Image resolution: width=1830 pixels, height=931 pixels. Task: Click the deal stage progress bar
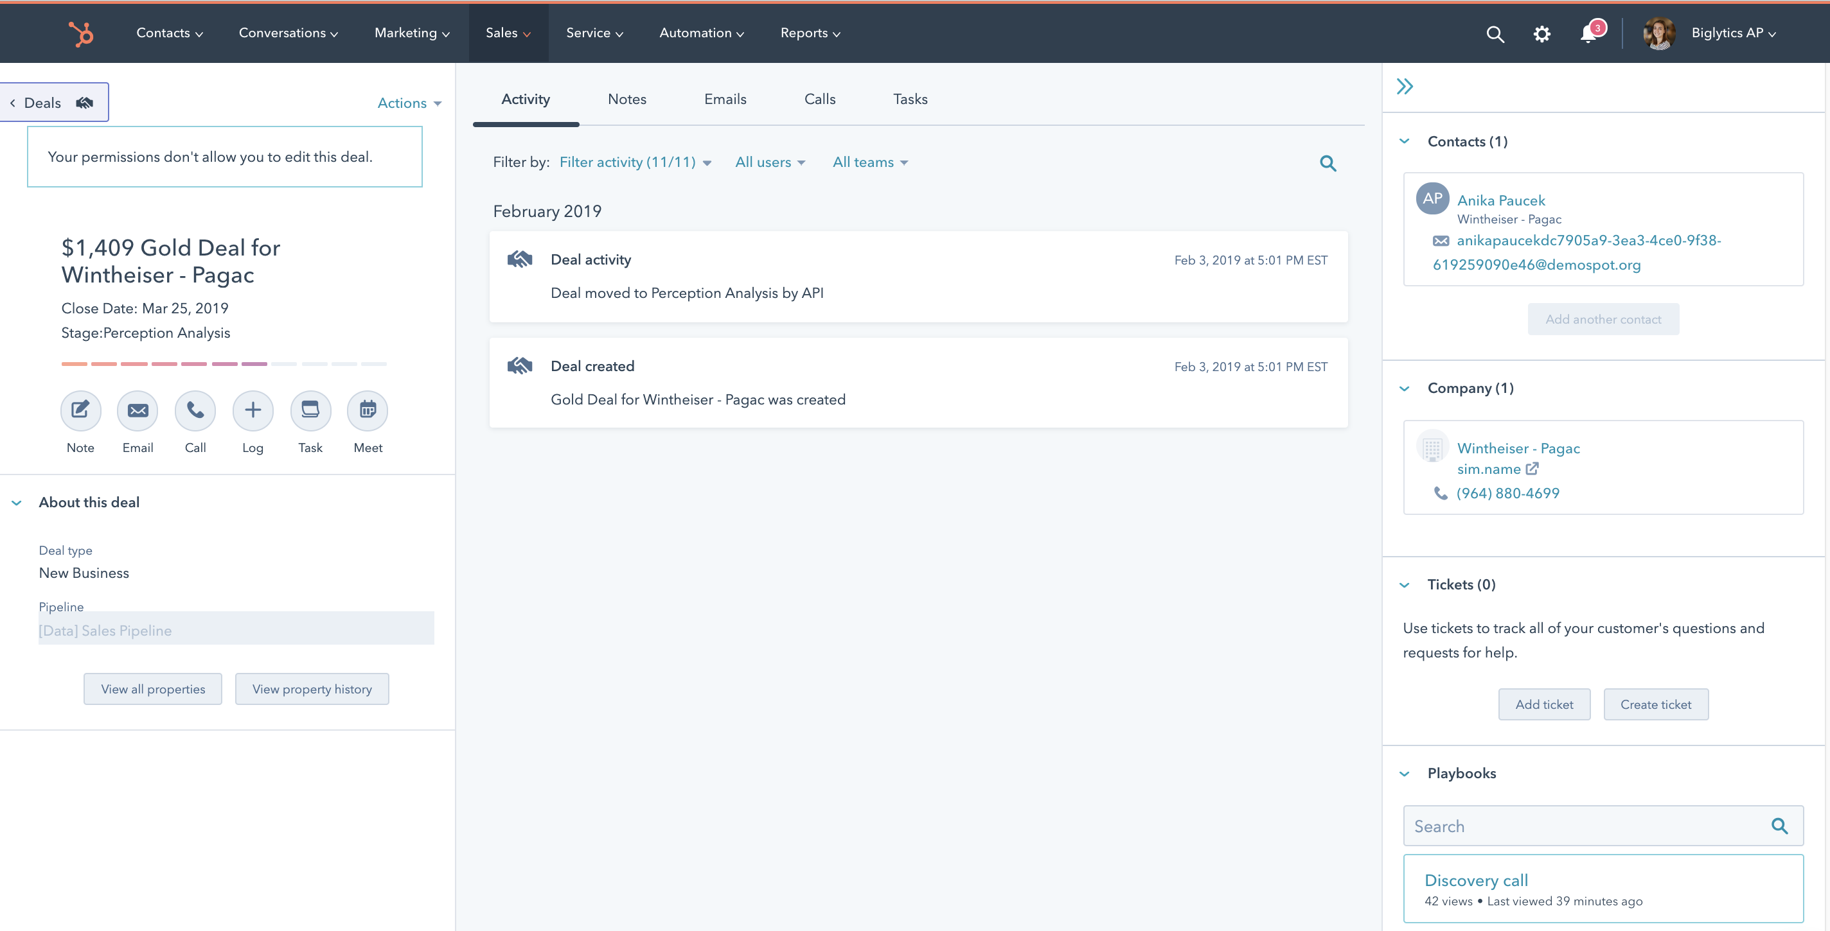click(x=224, y=364)
